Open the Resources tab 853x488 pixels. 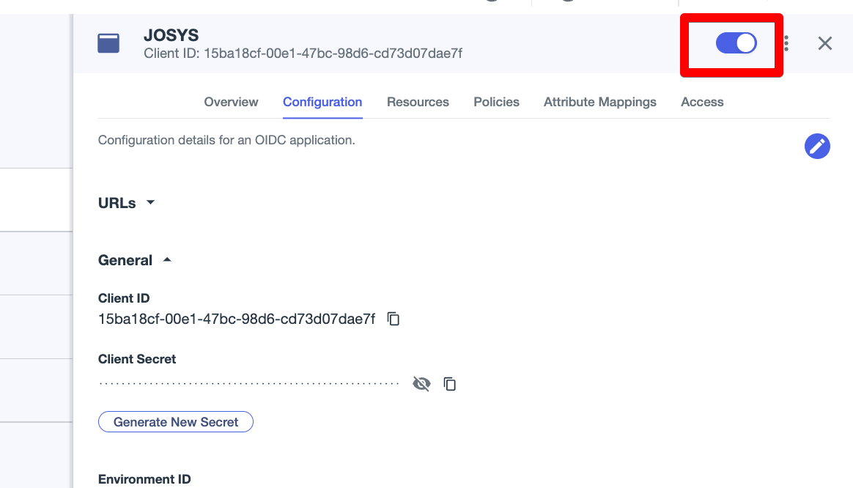pos(418,102)
